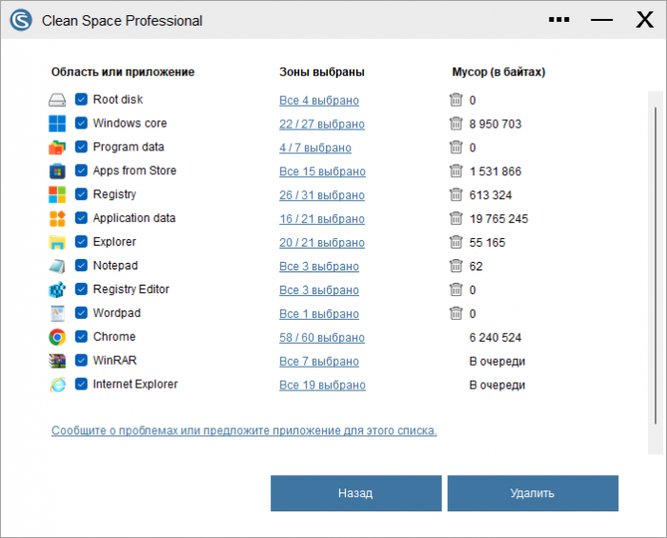This screenshot has width=667, height=538.
Task: Click the Clean Space logo icon
Action: coord(22,21)
